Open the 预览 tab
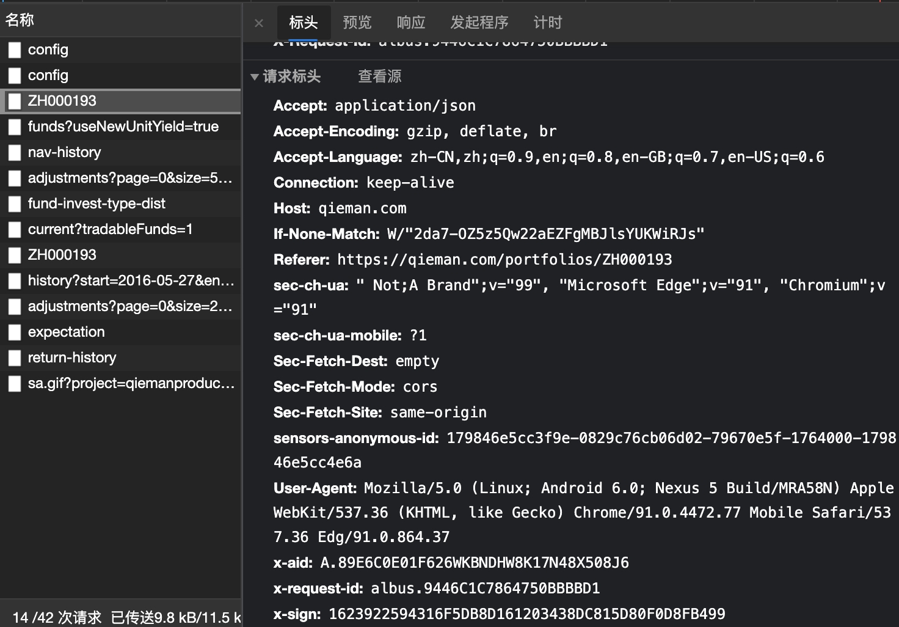899x627 pixels. [x=357, y=23]
